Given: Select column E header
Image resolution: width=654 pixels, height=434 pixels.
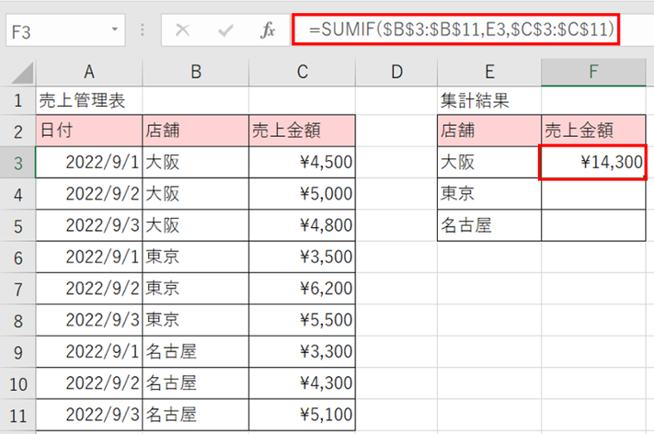Looking at the screenshot, I should click(x=490, y=72).
